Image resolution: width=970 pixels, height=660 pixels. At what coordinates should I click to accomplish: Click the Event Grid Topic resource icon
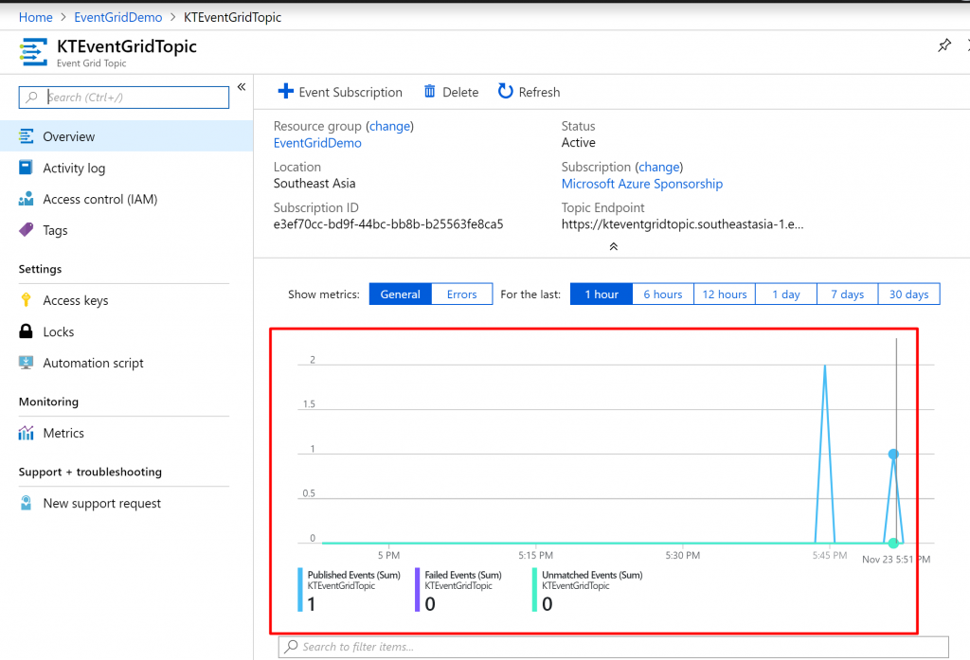coord(33,52)
